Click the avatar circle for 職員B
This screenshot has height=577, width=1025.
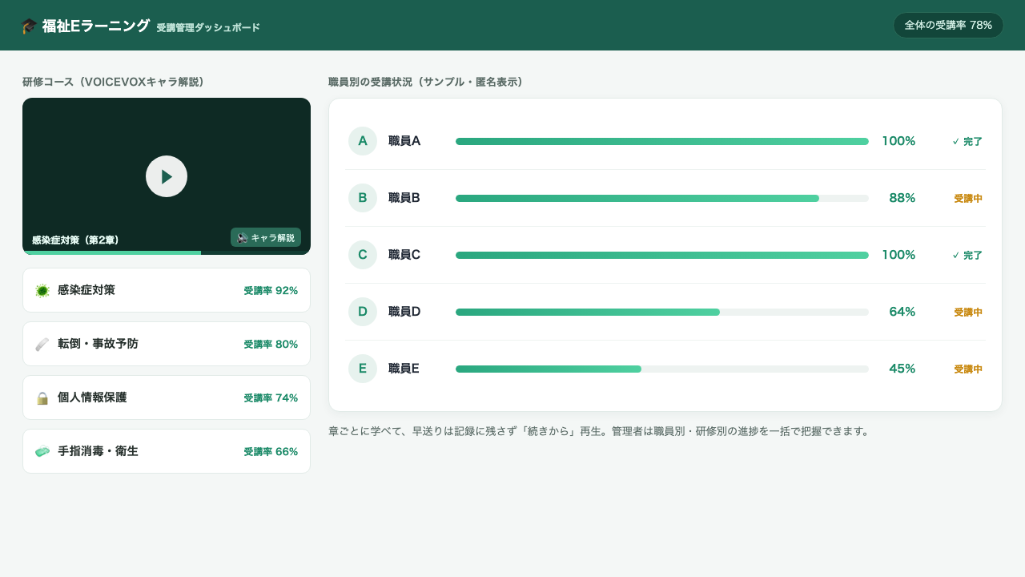[363, 198]
